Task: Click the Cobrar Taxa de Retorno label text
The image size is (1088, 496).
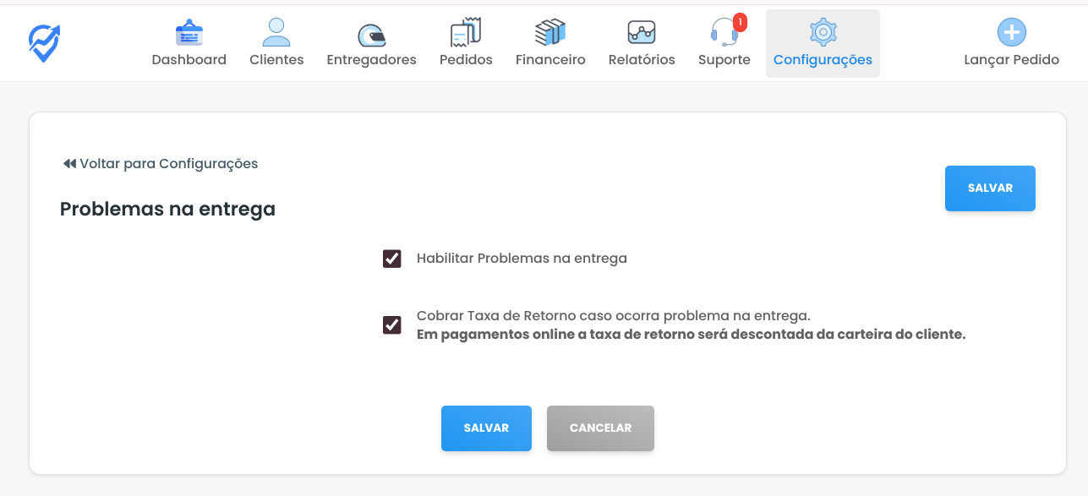Action: tap(613, 316)
